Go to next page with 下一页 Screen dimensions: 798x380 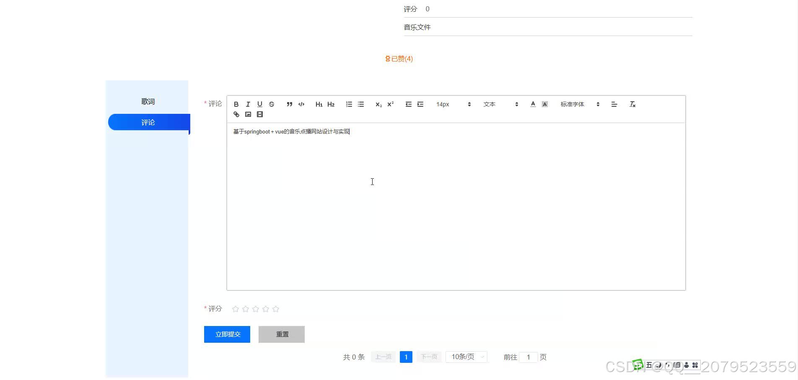(429, 357)
